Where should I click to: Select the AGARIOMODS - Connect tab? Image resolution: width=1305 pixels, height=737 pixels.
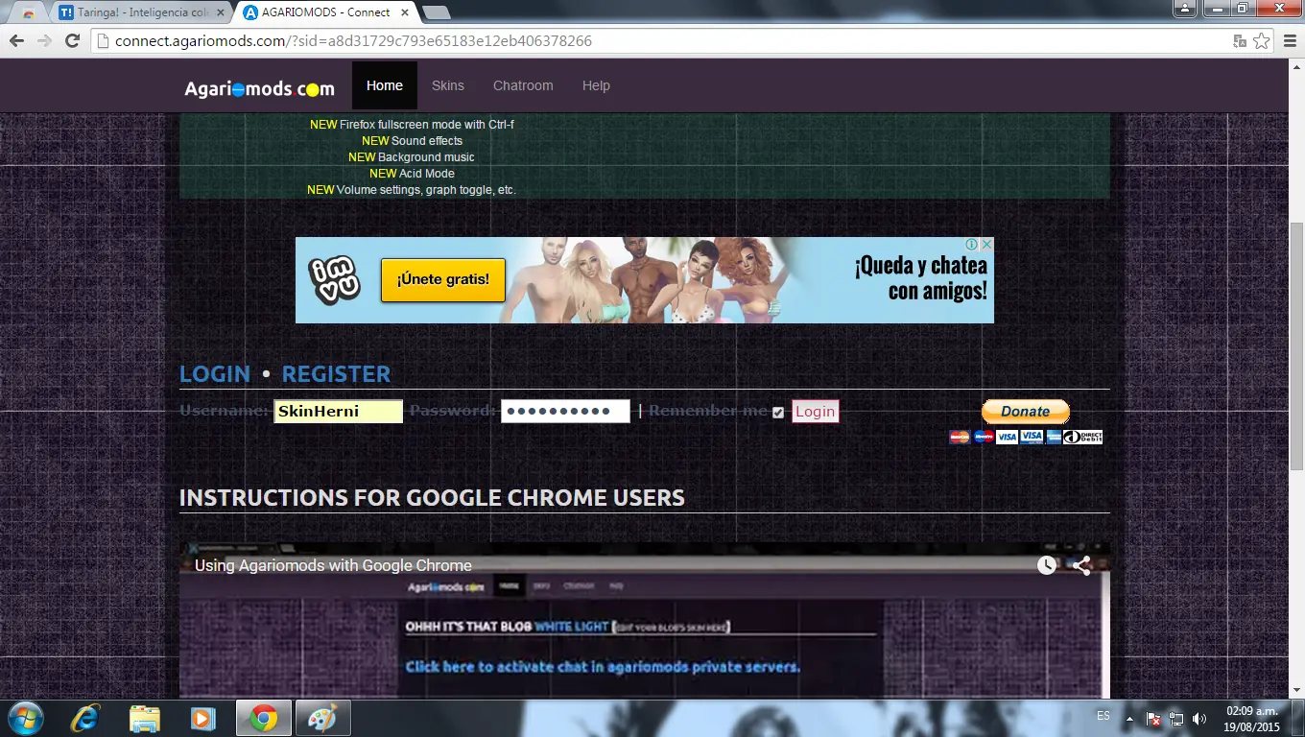(x=326, y=13)
